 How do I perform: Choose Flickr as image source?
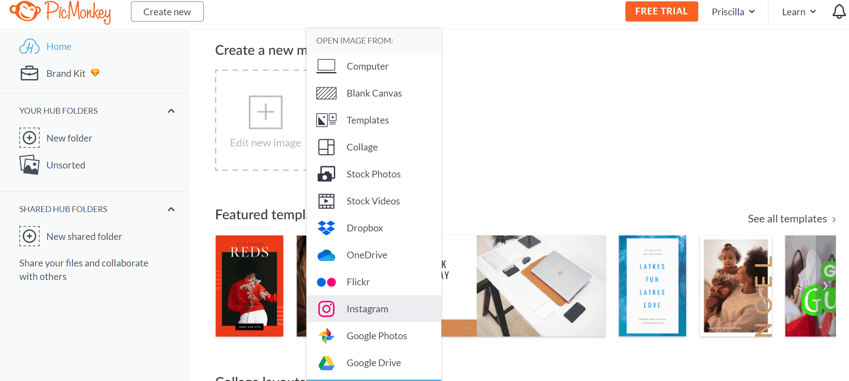point(373,282)
